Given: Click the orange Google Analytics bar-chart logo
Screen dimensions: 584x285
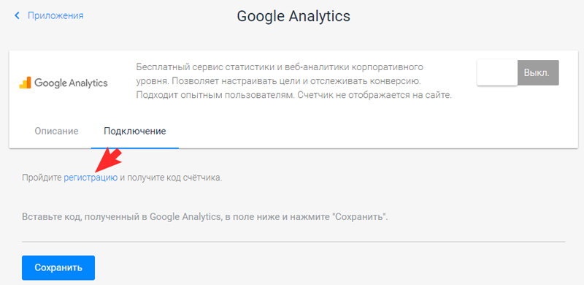Looking at the screenshot, I should coord(26,83).
